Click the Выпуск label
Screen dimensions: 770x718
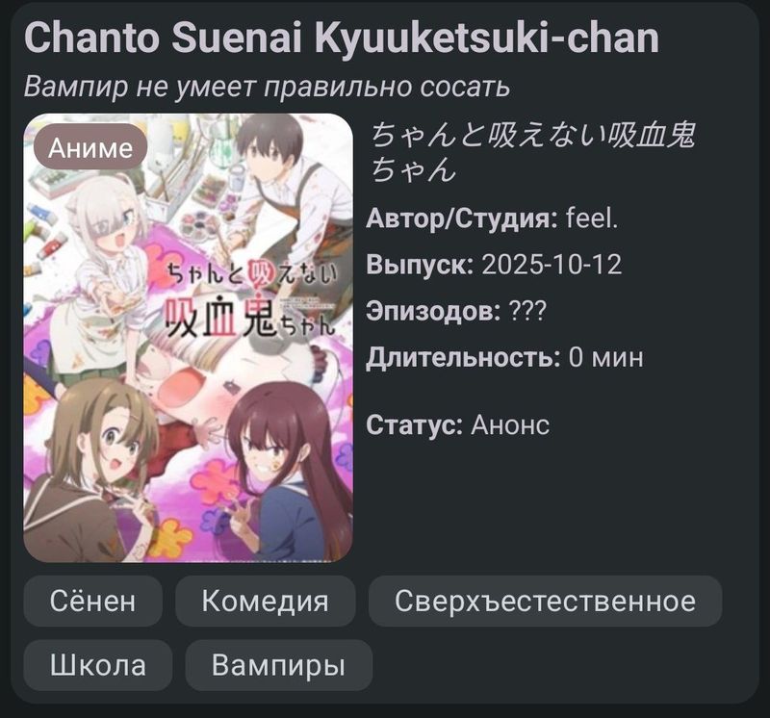tap(420, 266)
